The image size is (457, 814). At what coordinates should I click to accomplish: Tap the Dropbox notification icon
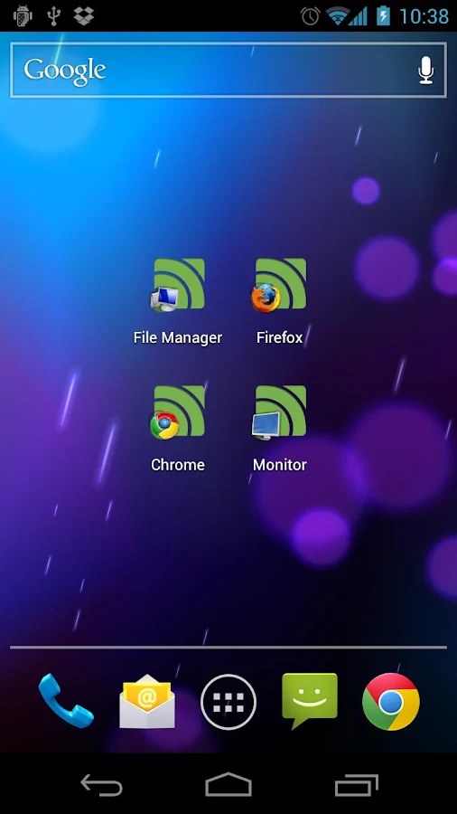83,15
